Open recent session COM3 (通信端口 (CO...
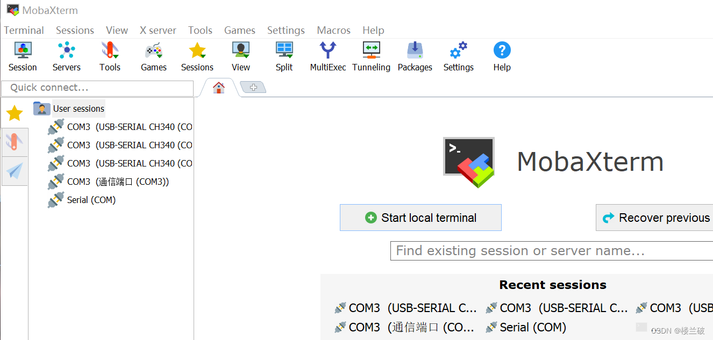This screenshot has width=713, height=340. (405, 327)
